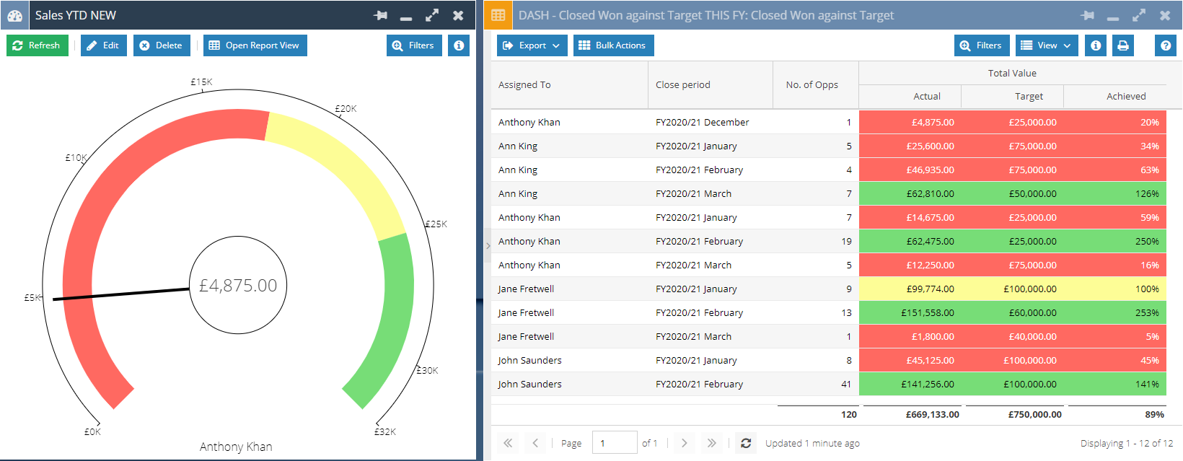Click the print icon in report toolbar
This screenshot has height=461, width=1183.
1122,45
